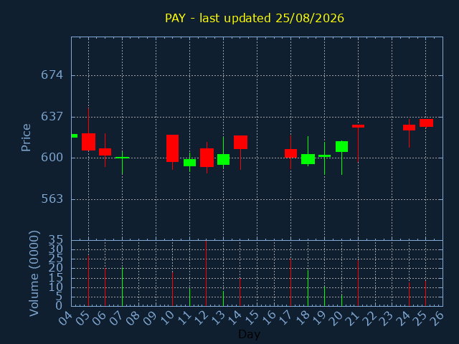Viewport: 459px width, 344px height.
Task: Click the 0 volume tick label
Action: (59, 306)
